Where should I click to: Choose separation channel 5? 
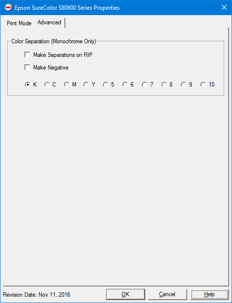click(x=106, y=85)
